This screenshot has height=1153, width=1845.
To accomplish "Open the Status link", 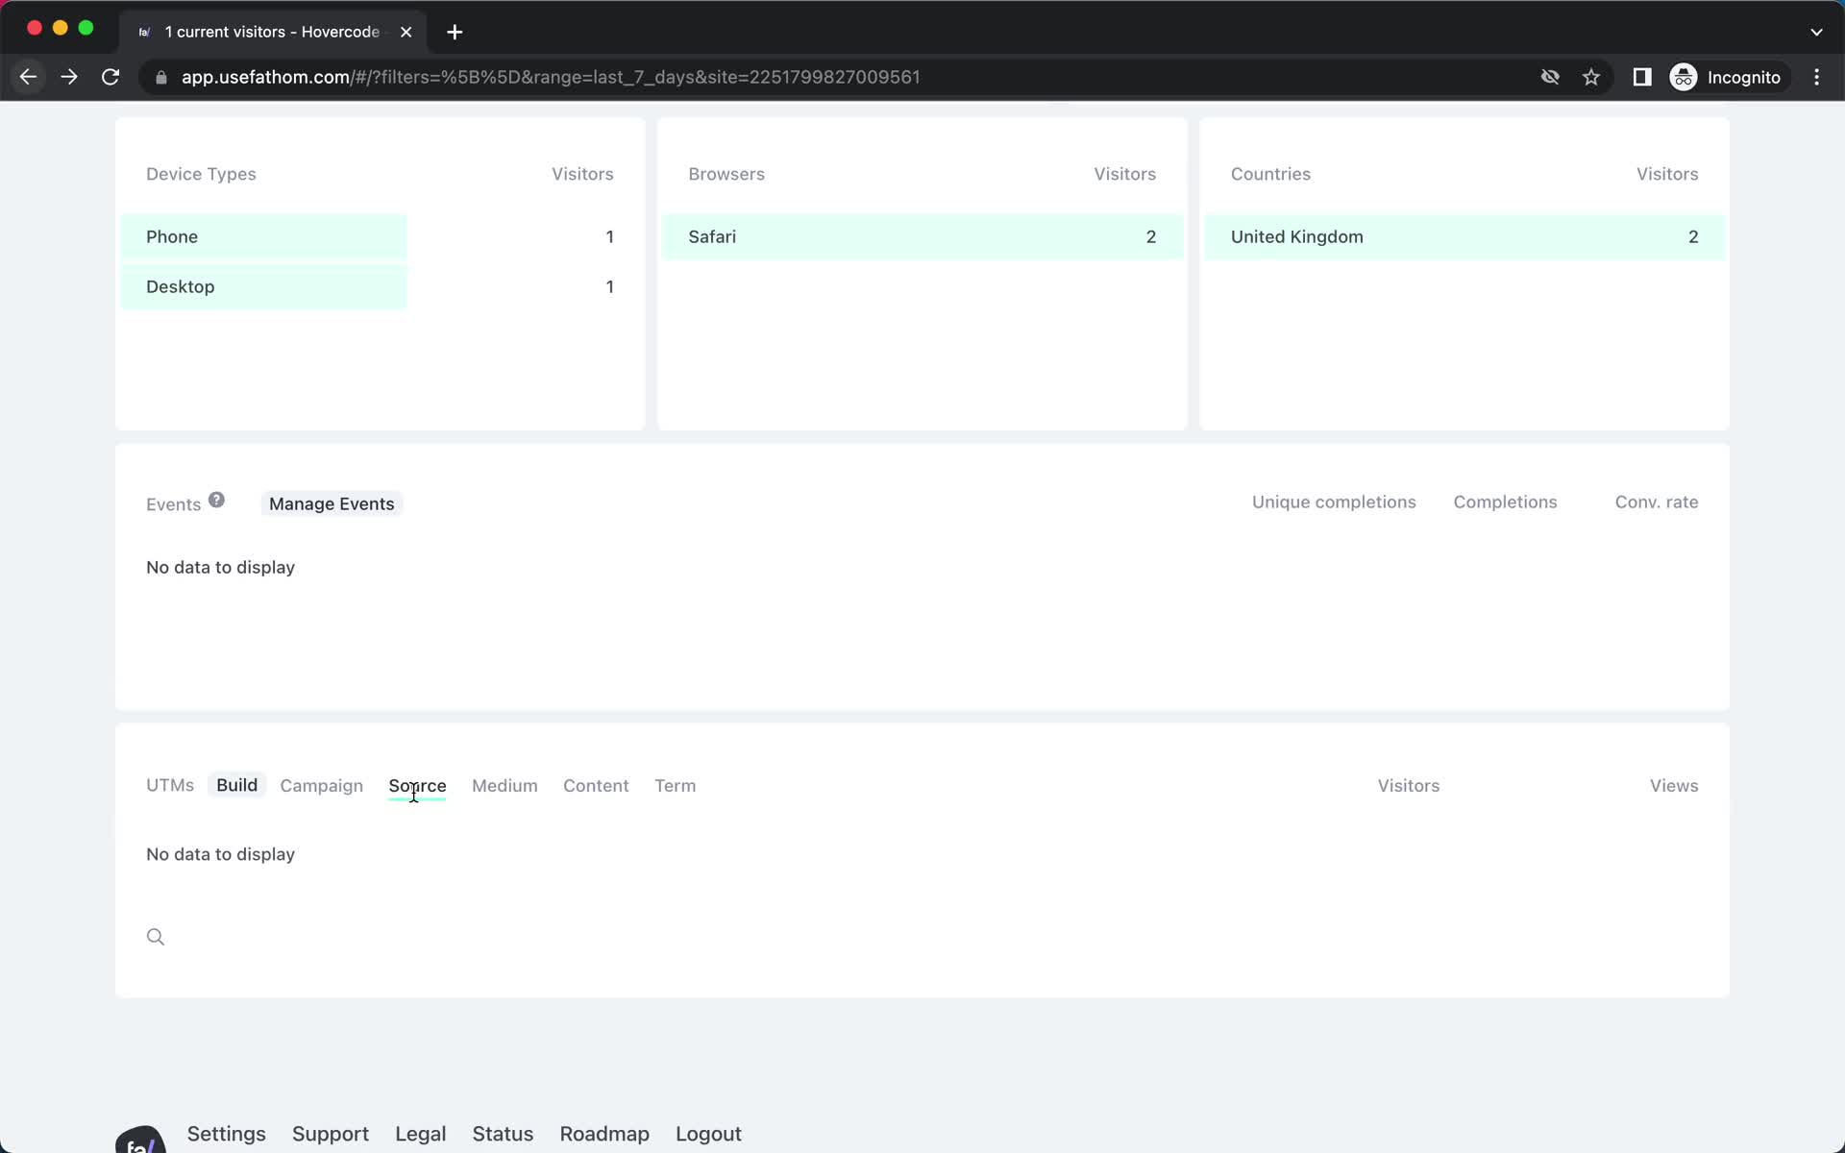I will click(x=503, y=1134).
